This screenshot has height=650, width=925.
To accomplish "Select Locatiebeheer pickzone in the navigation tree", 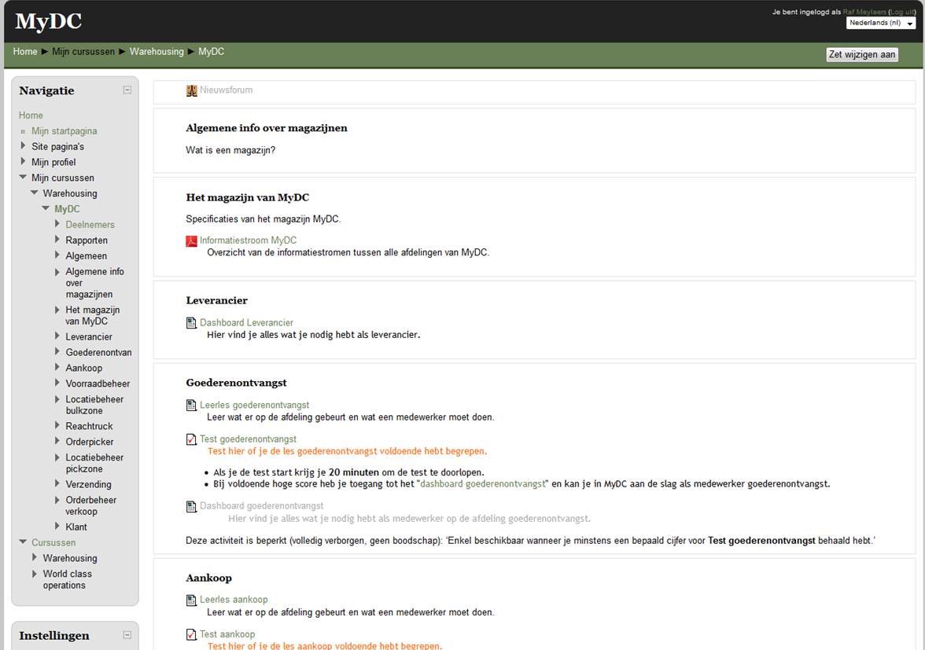I will tap(94, 463).
